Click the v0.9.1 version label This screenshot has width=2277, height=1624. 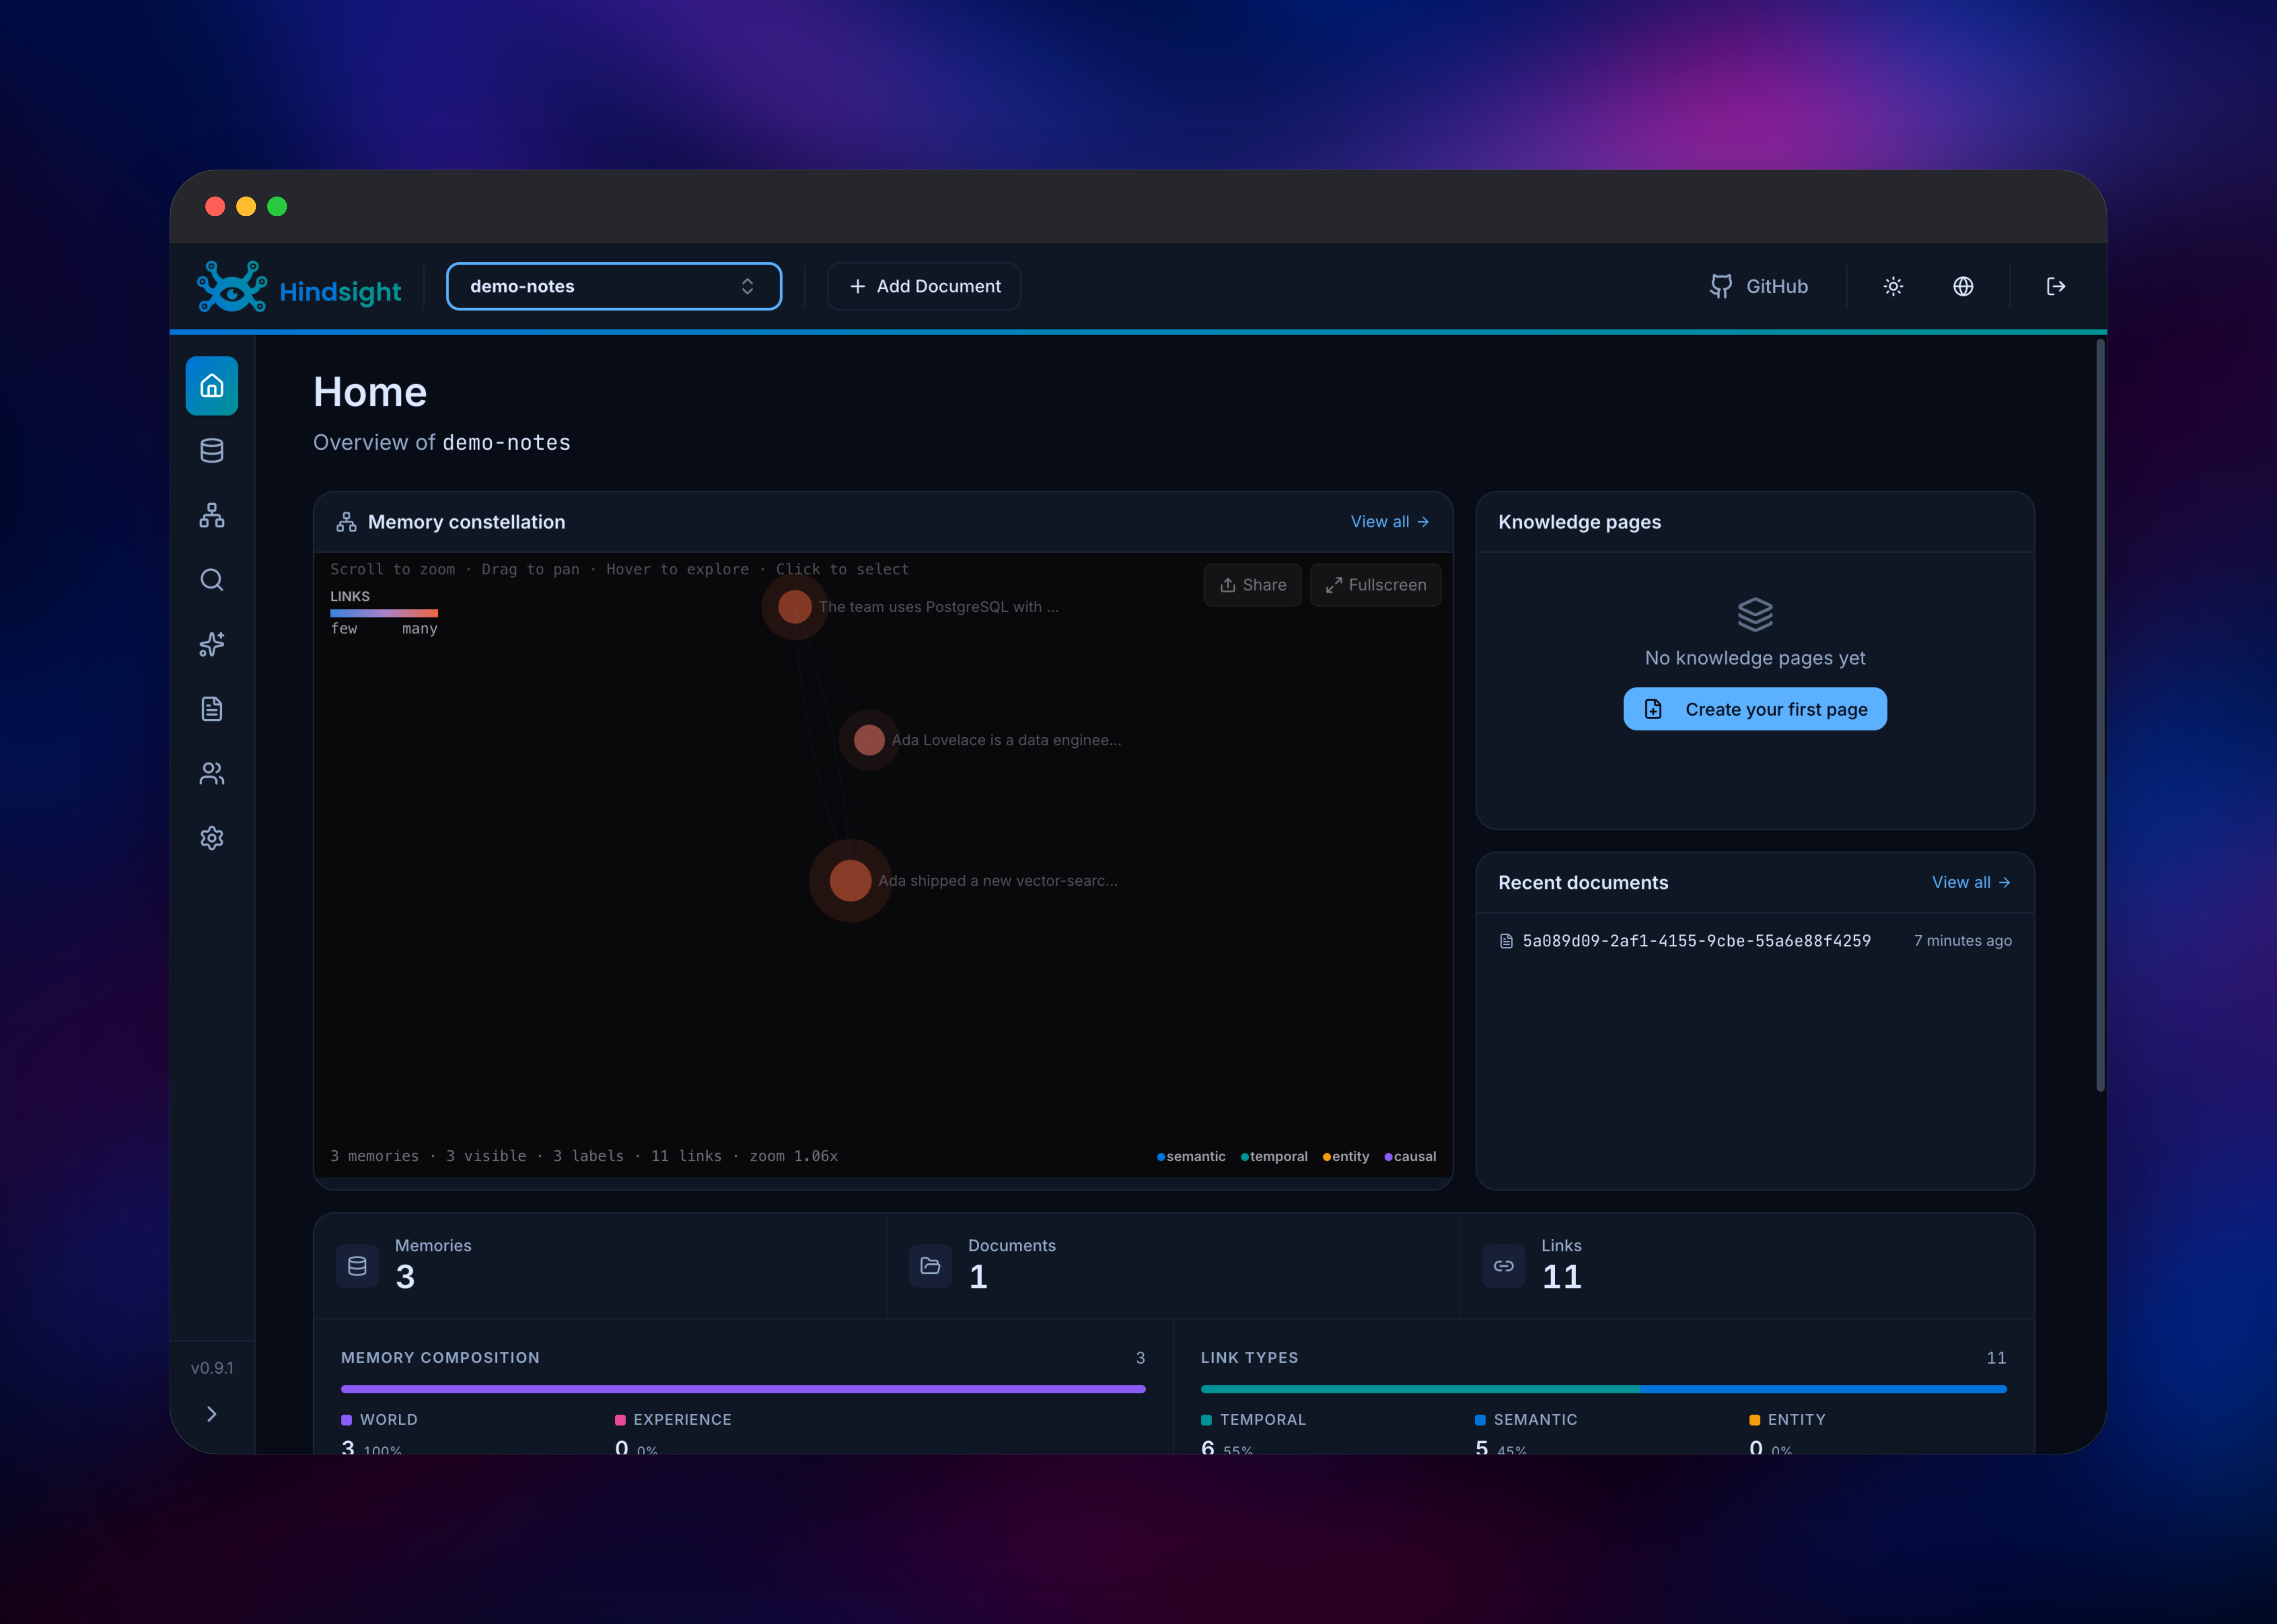coord(212,1368)
